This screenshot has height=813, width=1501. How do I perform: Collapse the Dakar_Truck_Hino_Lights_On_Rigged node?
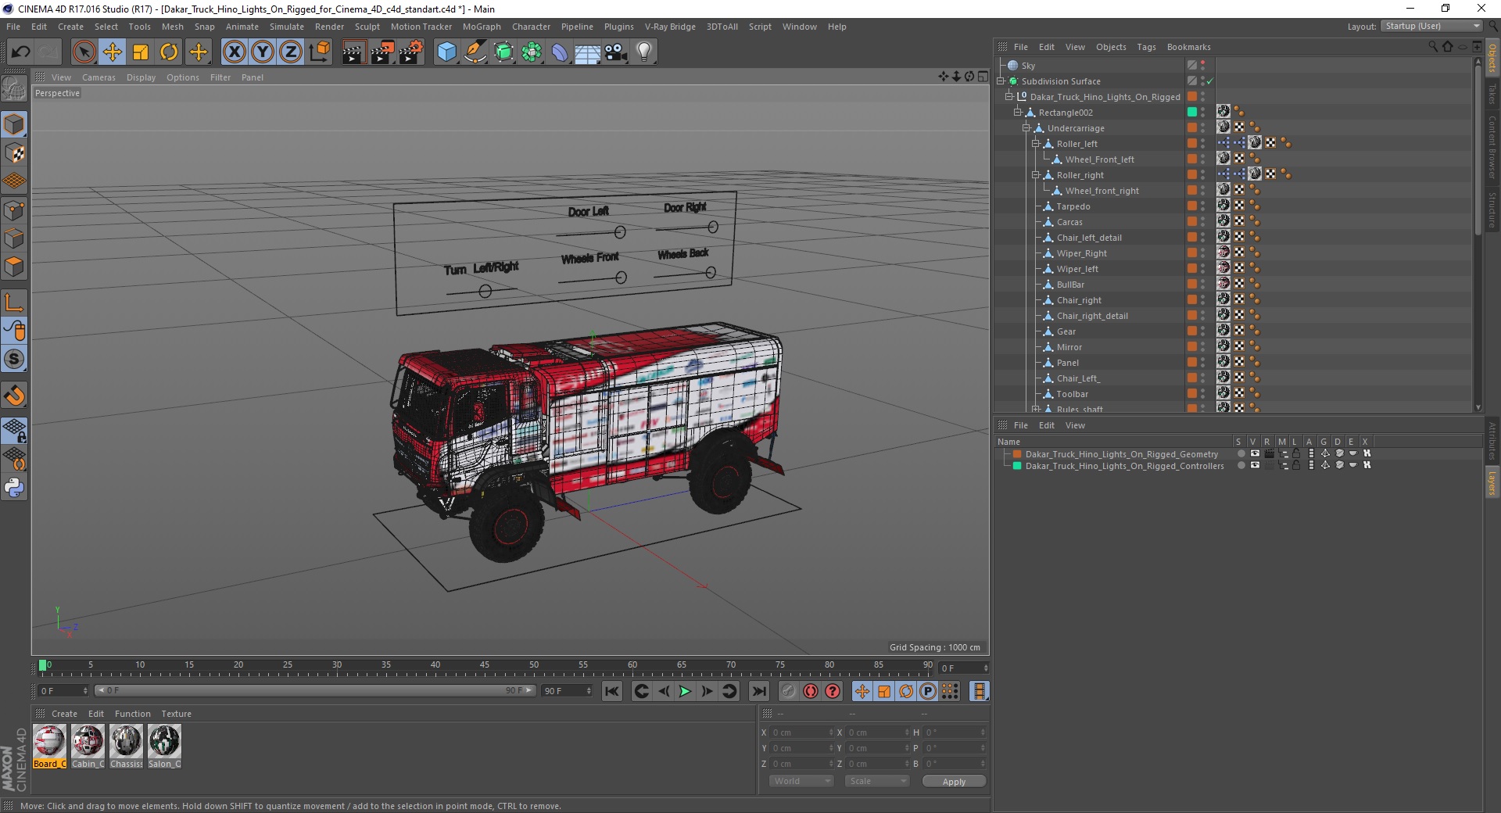pyautogui.click(x=1008, y=96)
